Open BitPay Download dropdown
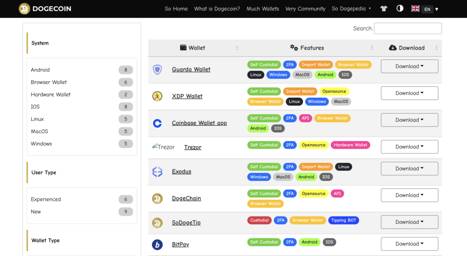This screenshot has height=256, width=467. [409, 244]
